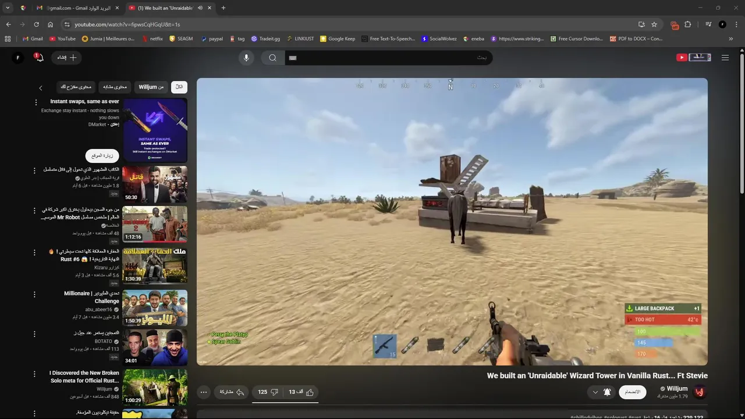Viewport: 745px width, 419px height.
Task: Open the tab search dropdown arrow
Action: tap(8, 8)
